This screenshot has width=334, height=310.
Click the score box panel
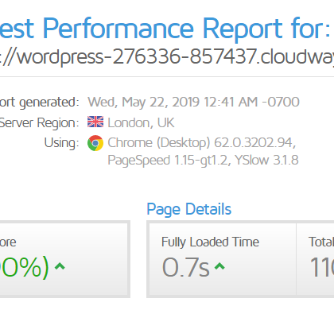[64, 259]
